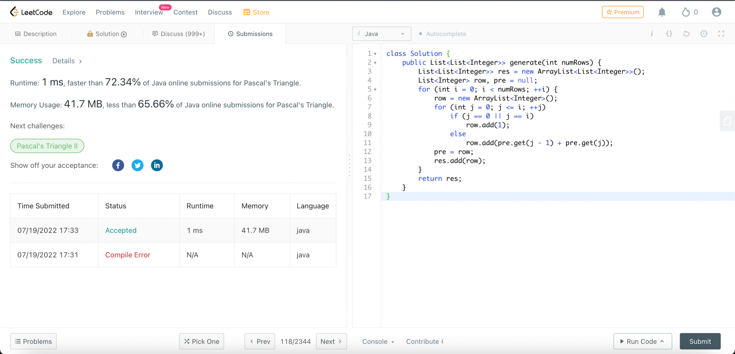Screen dimensions: 735x354
Task: Open the Java language dropdown
Action: tap(381, 34)
